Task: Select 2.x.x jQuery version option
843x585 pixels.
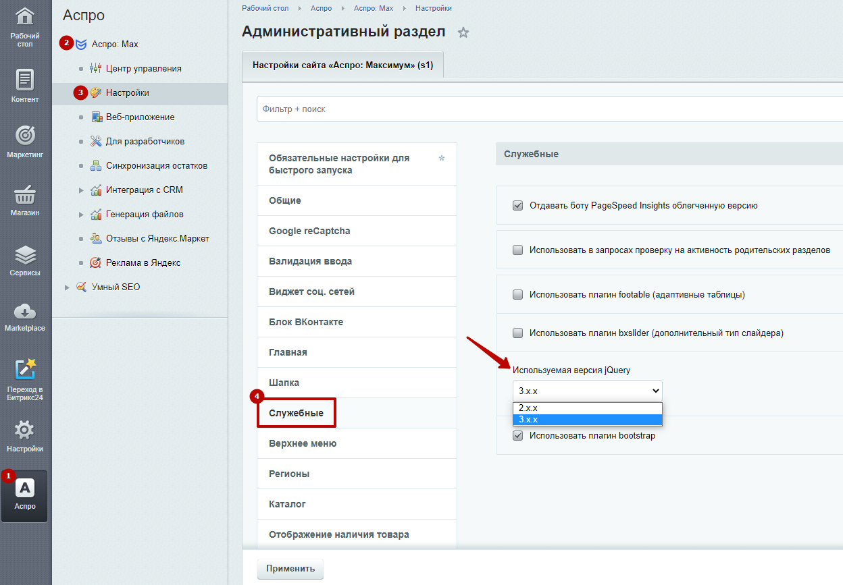Action: click(x=587, y=408)
